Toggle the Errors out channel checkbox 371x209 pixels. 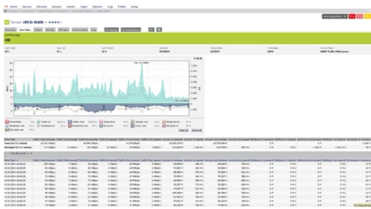click(x=132, y=126)
